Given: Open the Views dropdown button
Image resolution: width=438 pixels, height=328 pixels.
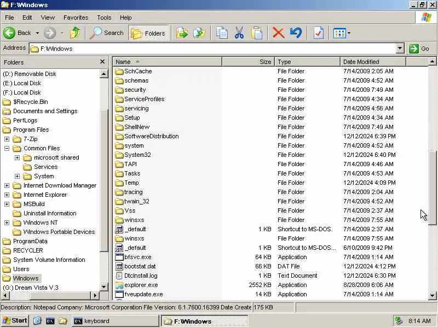Looking at the screenshot, I should point(342,33).
